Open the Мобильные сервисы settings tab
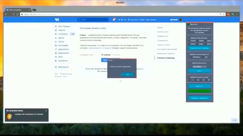This screenshot has height=136, width=243. point(166,54)
